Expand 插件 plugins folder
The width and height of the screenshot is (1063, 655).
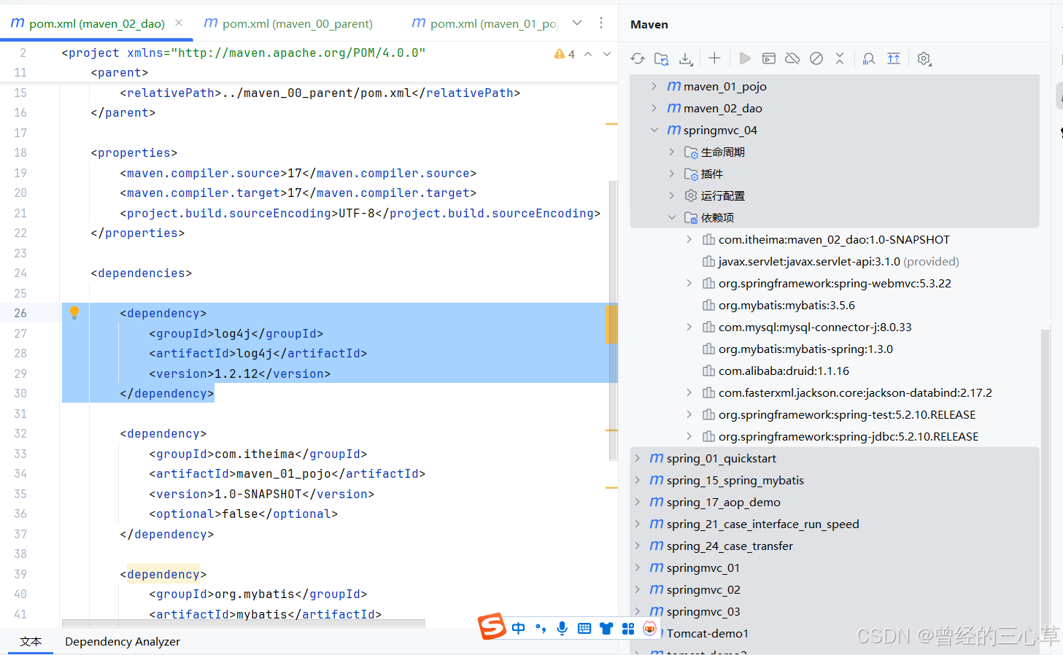[672, 174]
